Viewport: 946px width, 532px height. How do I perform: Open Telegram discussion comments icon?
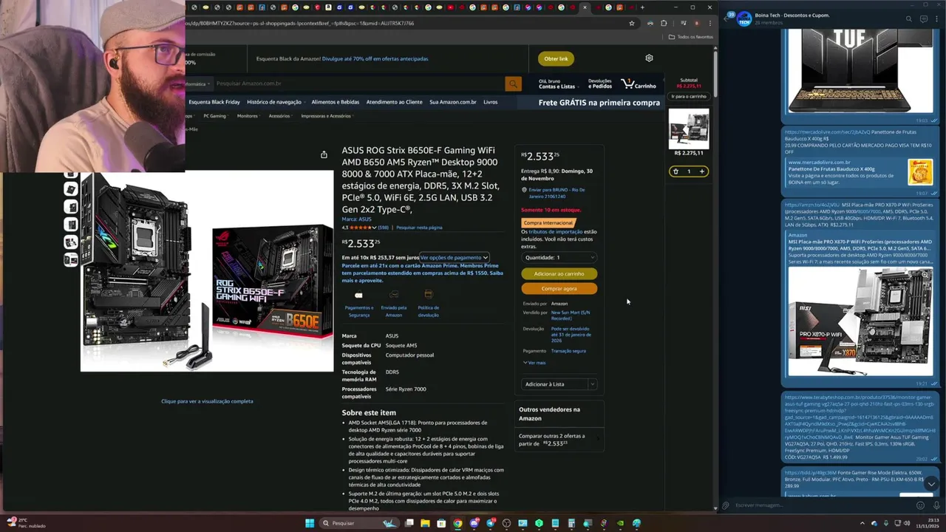[924, 18]
